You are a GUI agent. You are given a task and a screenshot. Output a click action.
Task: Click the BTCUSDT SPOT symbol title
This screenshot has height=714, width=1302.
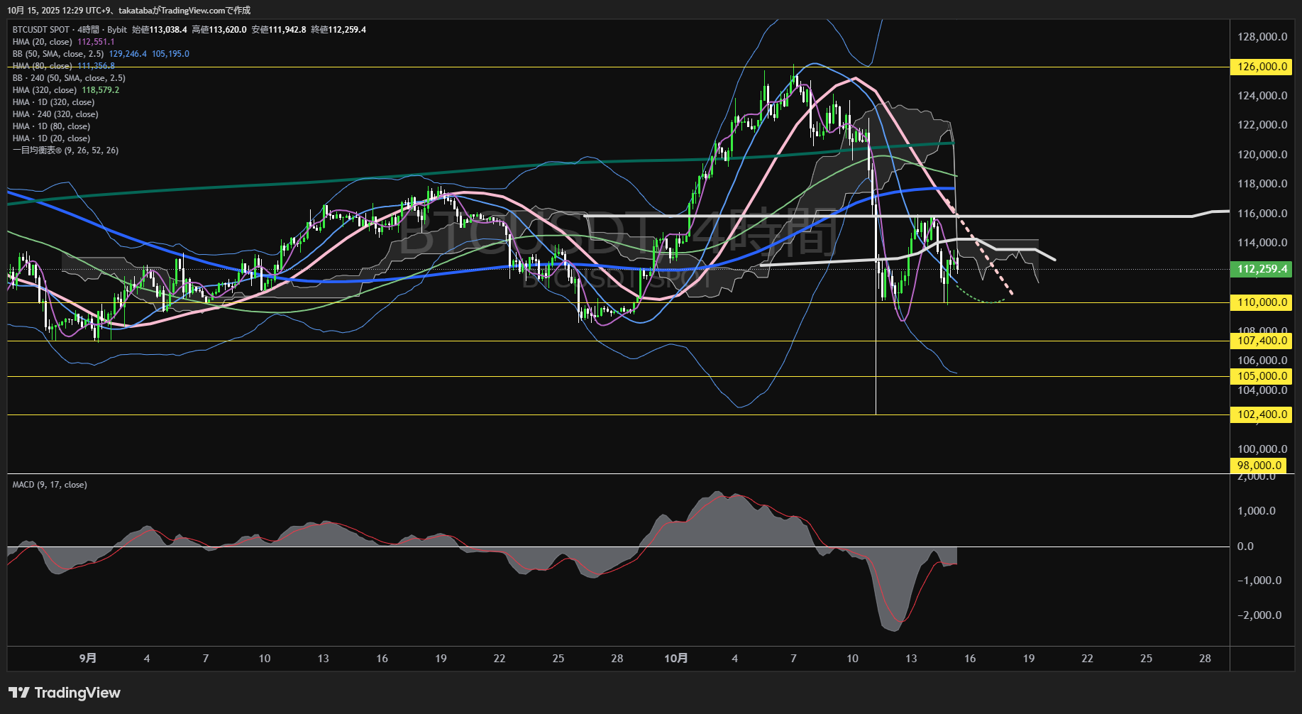point(41,30)
